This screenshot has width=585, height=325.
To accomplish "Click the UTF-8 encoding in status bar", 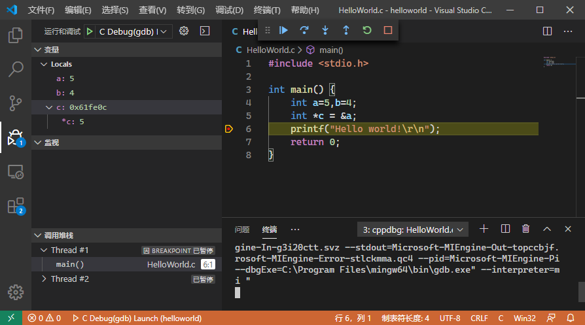I will click(x=450, y=318).
